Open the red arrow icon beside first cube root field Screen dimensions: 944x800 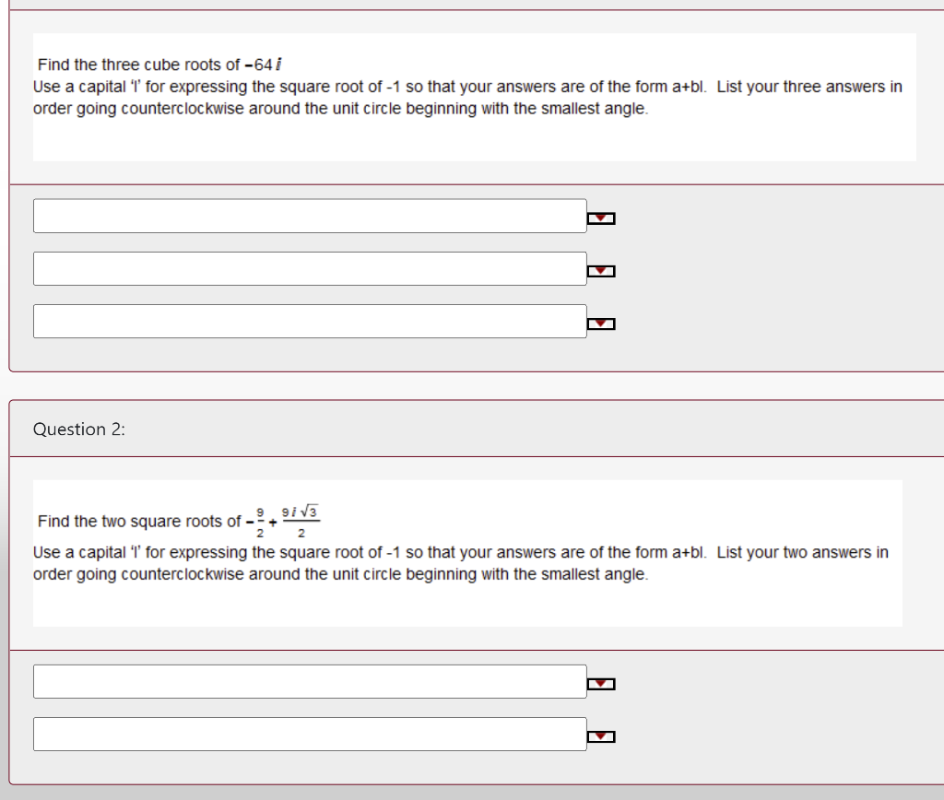click(x=601, y=218)
